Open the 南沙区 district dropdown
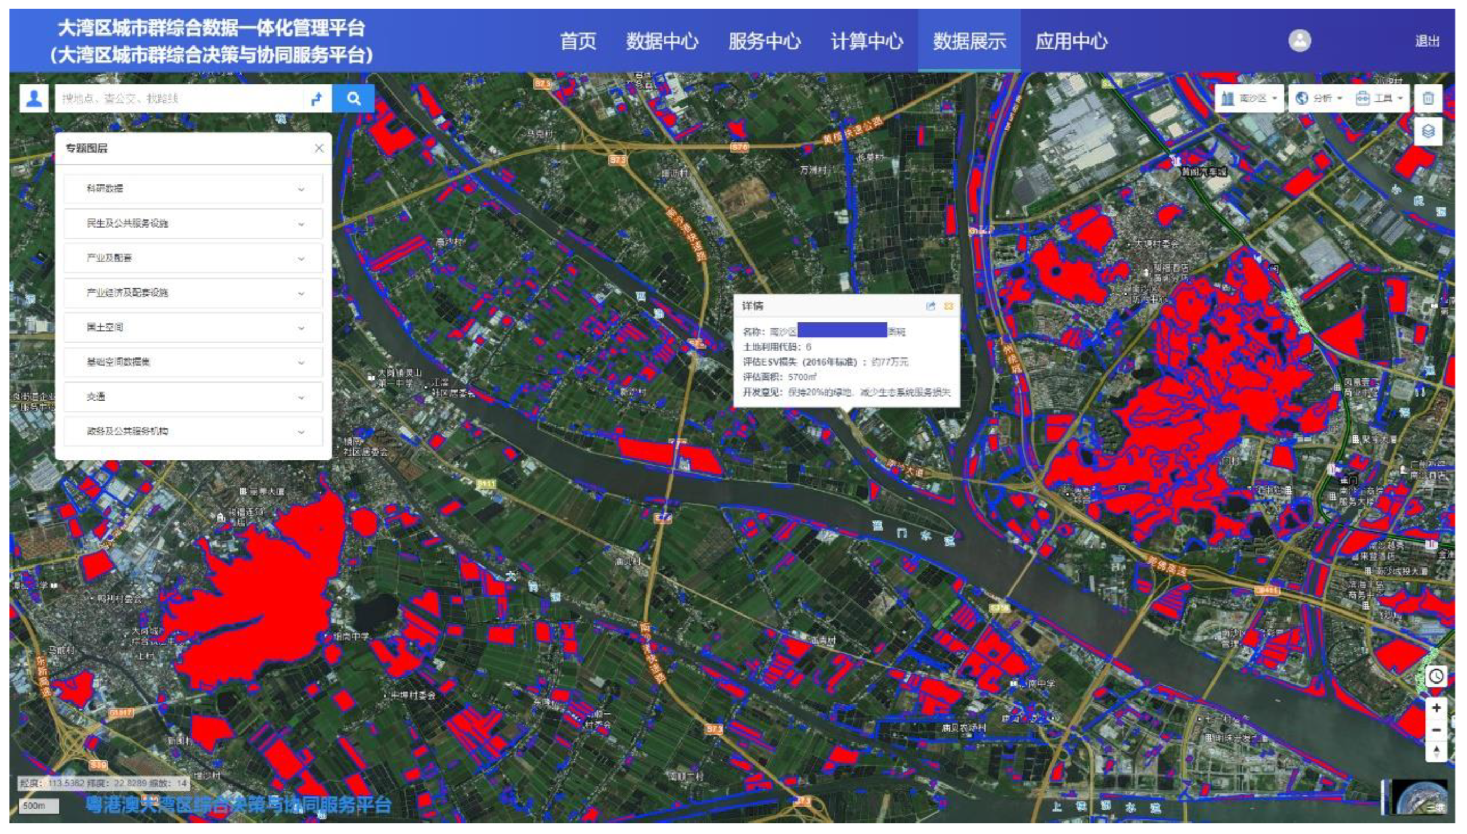The height and width of the screenshot is (834, 1467). (1249, 99)
